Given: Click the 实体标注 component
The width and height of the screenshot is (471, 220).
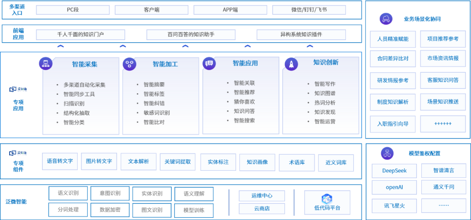Looking at the screenshot, I should point(218,162).
